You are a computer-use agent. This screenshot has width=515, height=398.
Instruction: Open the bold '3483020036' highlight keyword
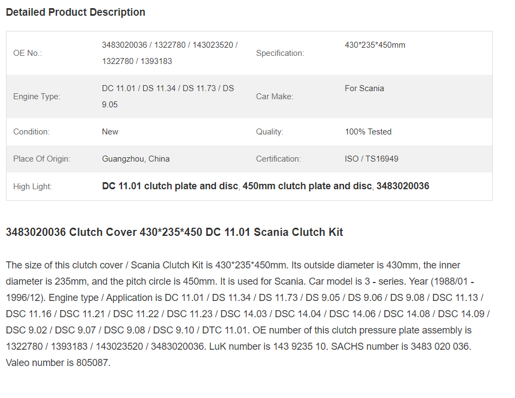click(403, 186)
